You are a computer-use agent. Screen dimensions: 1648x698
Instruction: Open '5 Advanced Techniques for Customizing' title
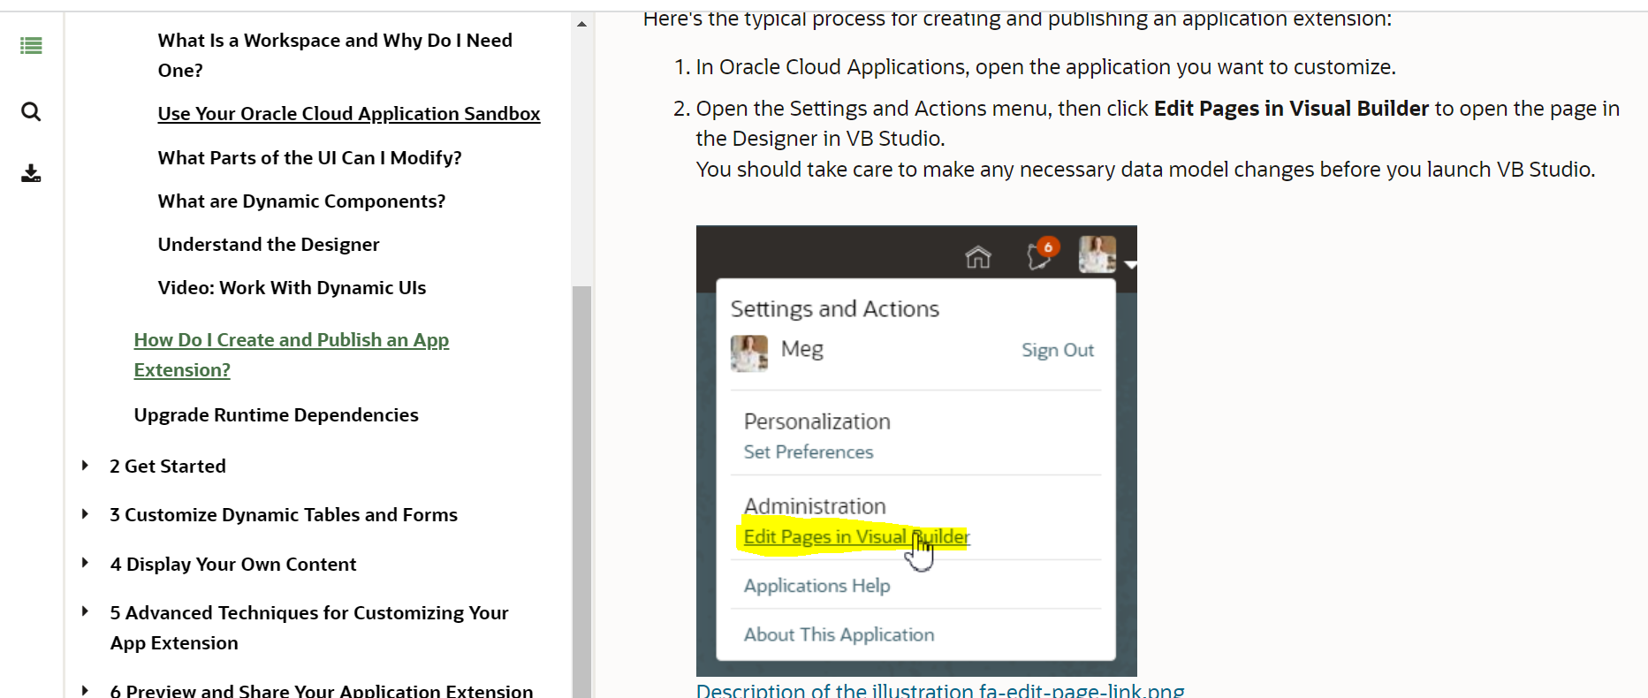click(x=309, y=627)
